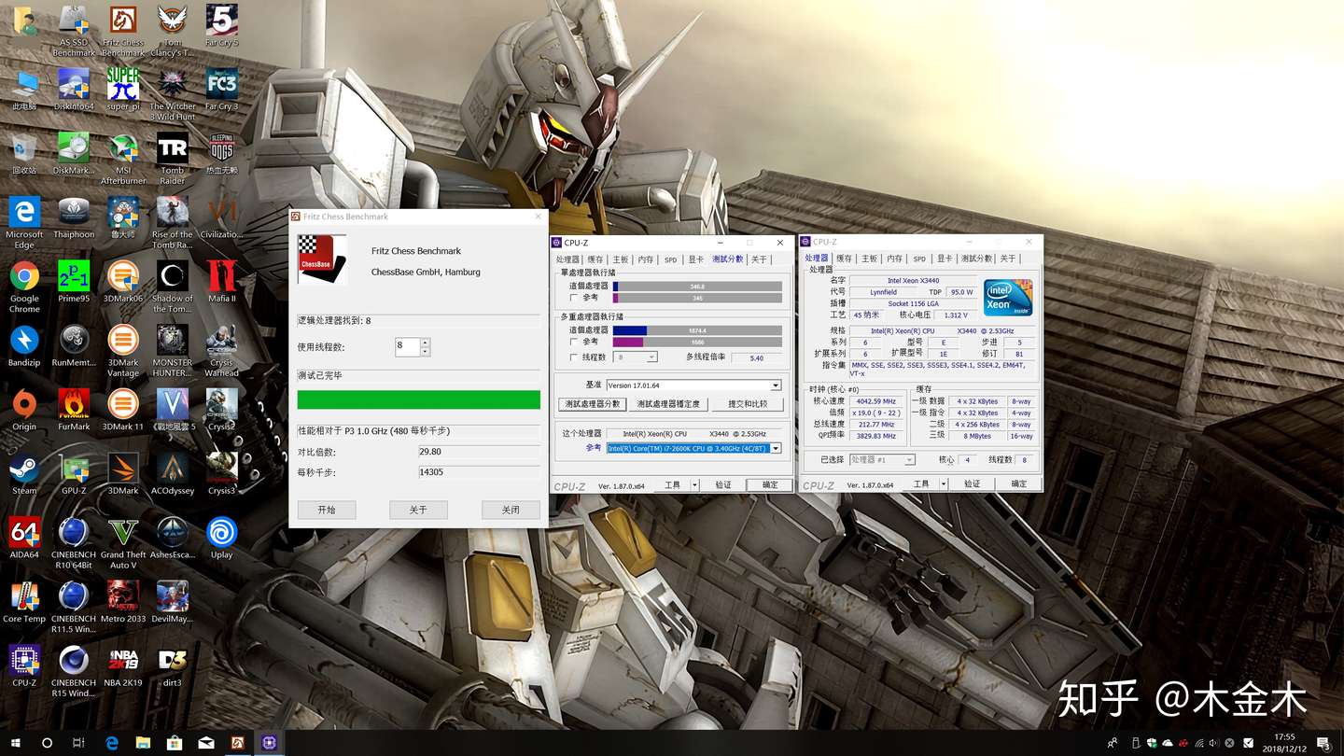Open the MSI Afterburner desktop shortcut
Viewport: 1344px width, 756px height.
(123, 159)
